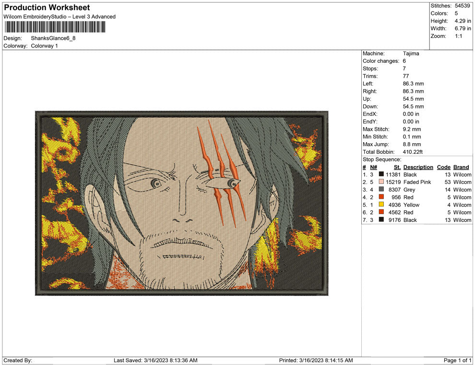This screenshot has height=365, width=475.
Task: Click the stitch count 11381
Action: [x=393, y=174]
